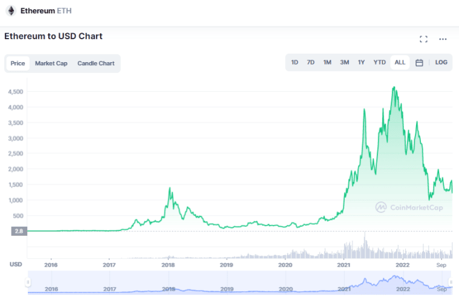The image size is (459, 298).
Task: Open the calendar date range picker
Action: click(x=419, y=63)
